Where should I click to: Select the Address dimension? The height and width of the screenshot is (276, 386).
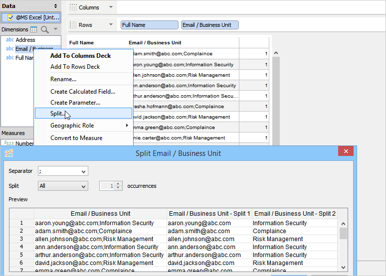click(x=25, y=39)
